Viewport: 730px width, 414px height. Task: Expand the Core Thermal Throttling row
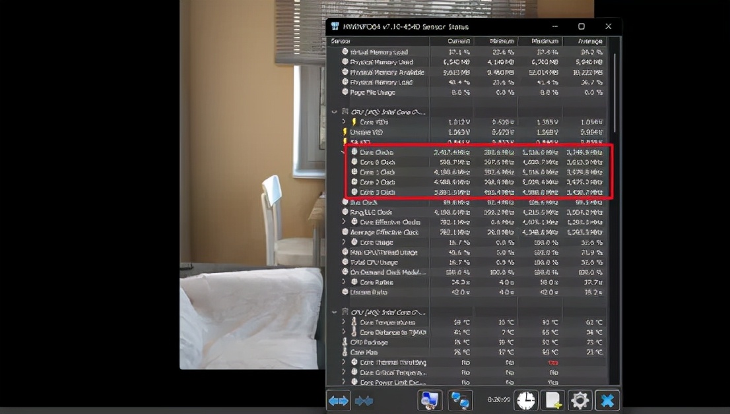pyautogui.click(x=344, y=363)
